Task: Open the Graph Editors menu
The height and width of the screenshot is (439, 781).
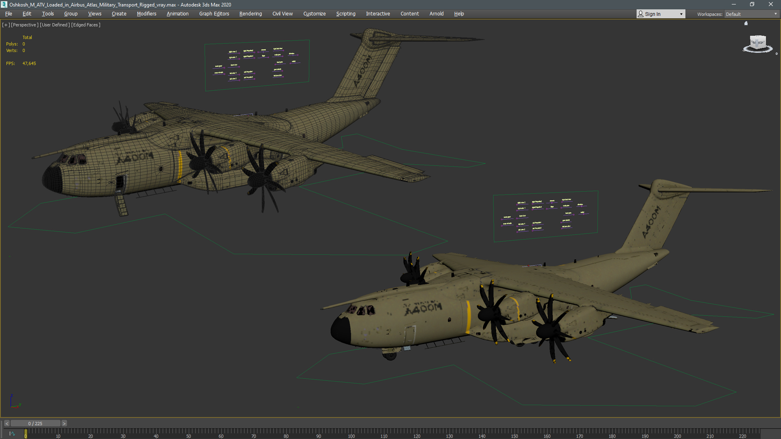Action: point(214,14)
